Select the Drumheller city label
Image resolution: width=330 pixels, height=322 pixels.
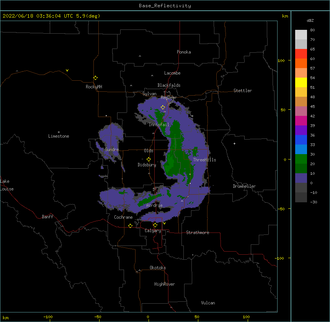244,186
